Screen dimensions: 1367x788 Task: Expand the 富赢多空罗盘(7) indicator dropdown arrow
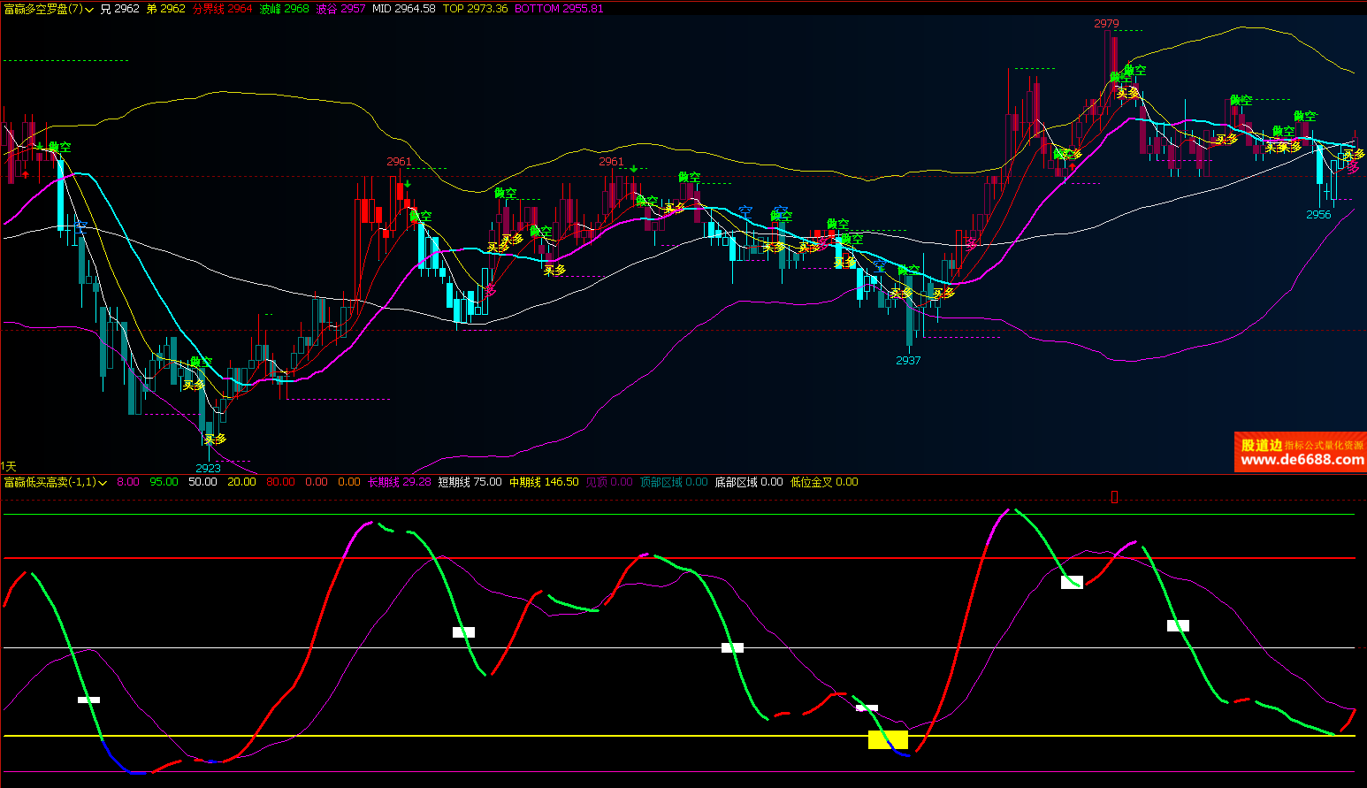(89, 9)
